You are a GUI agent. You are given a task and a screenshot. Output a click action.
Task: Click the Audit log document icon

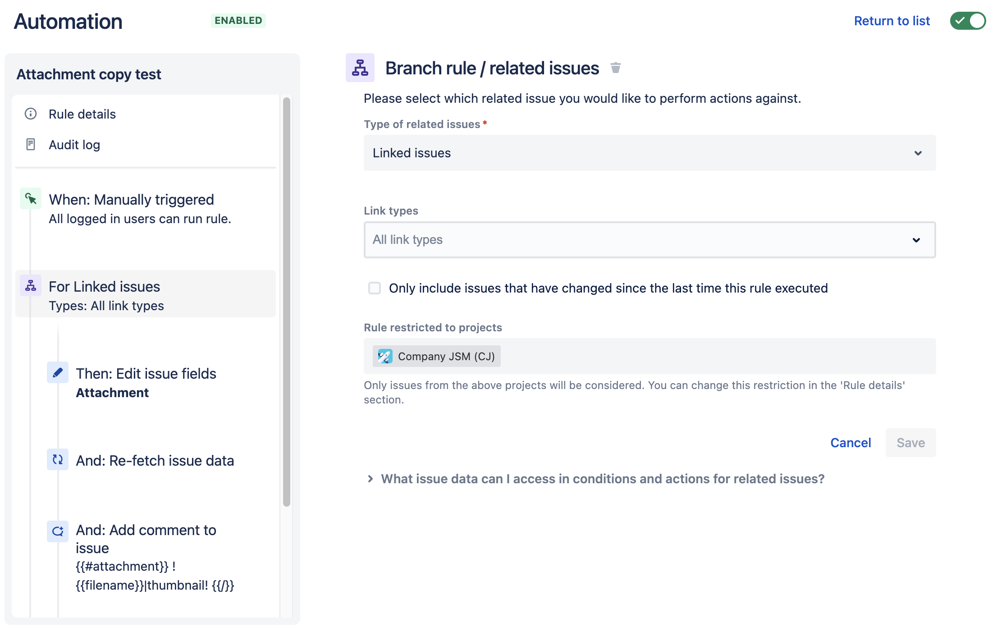(x=30, y=144)
